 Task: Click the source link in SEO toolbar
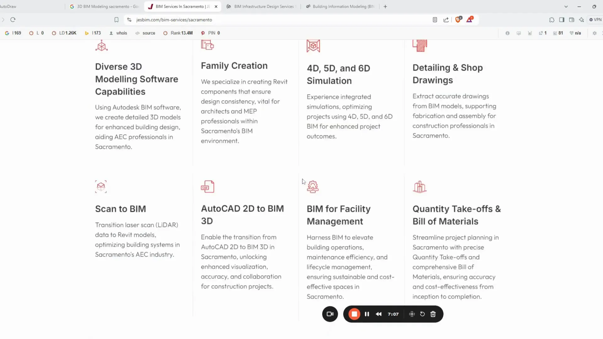(145, 33)
